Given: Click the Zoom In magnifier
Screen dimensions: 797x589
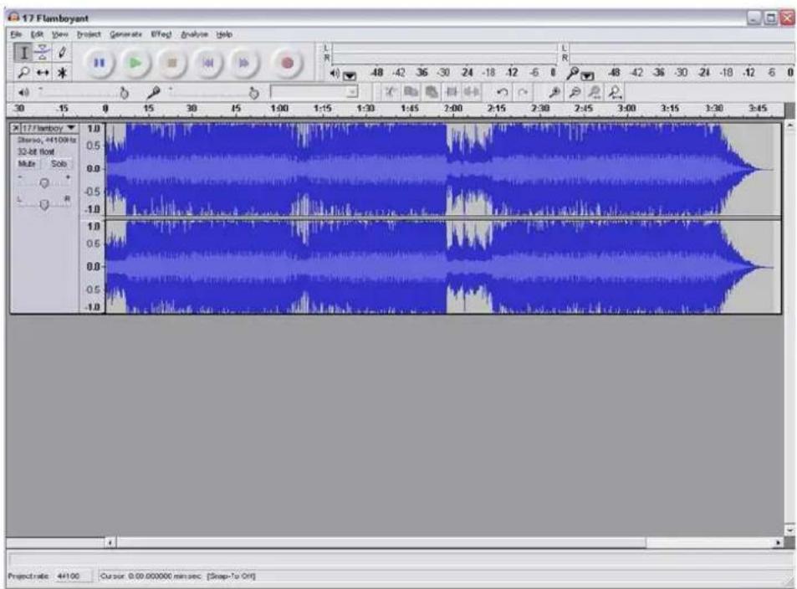Looking at the screenshot, I should [x=554, y=92].
